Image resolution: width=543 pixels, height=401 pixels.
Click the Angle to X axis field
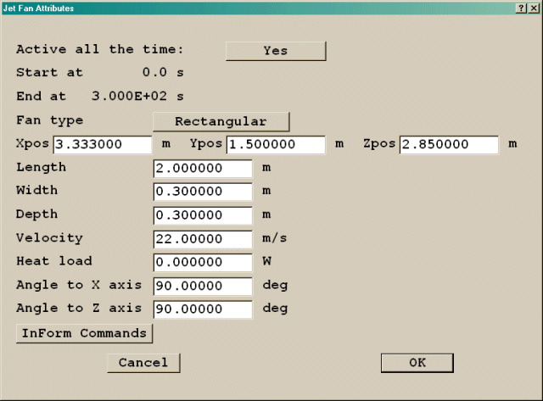pos(203,286)
